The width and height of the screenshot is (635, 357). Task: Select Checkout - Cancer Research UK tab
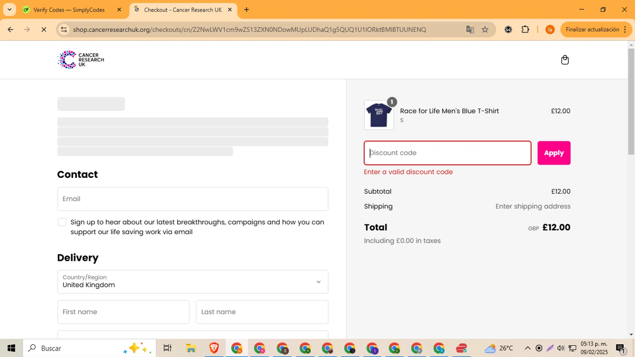183,10
